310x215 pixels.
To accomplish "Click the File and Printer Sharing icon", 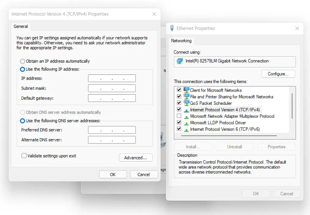I will point(186,97).
